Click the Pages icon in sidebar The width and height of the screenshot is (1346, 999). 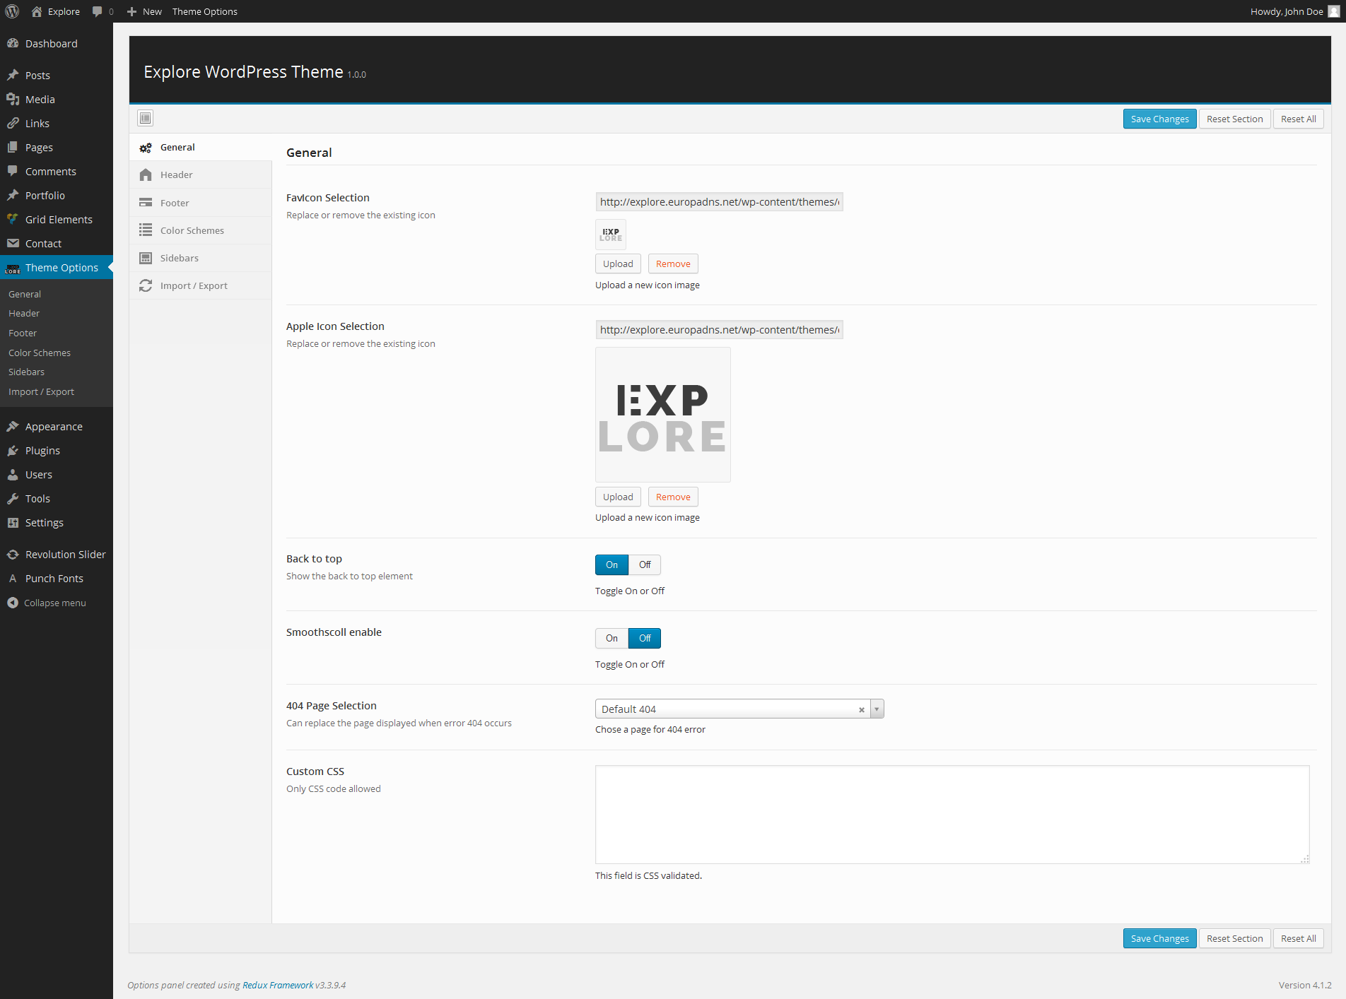13,147
